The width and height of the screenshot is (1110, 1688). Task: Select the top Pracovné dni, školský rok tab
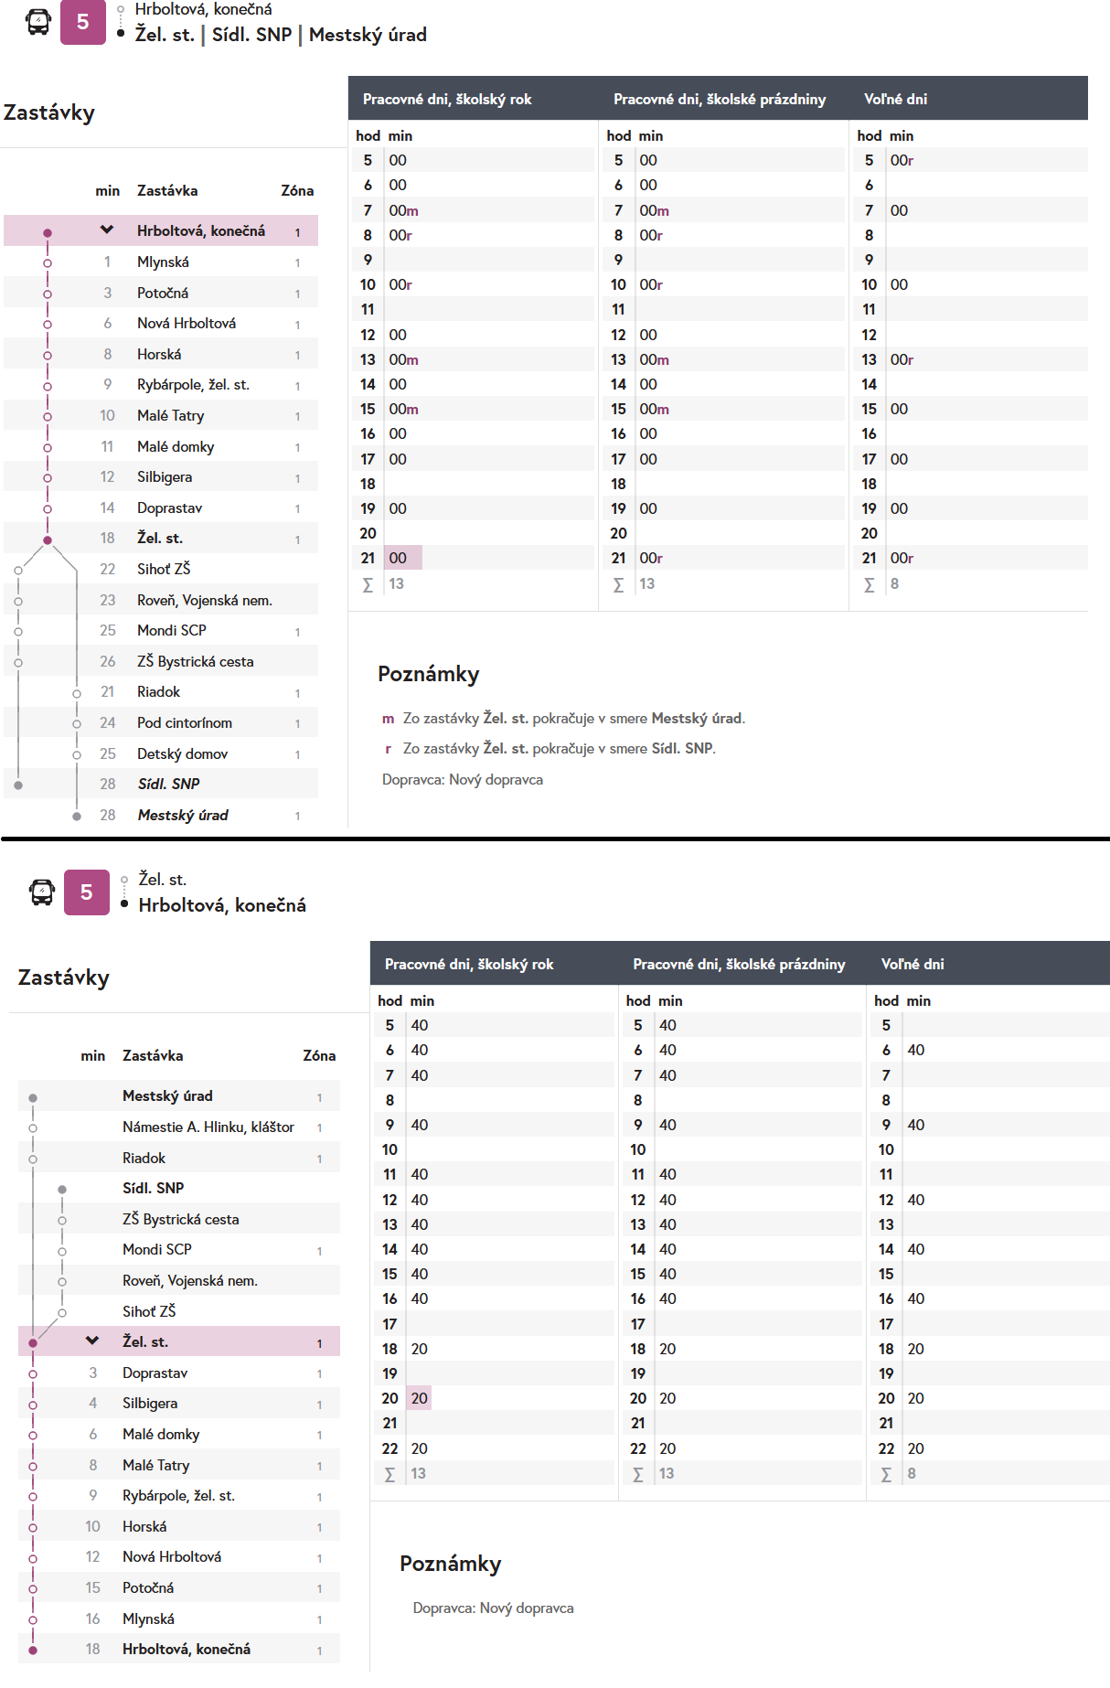click(446, 99)
